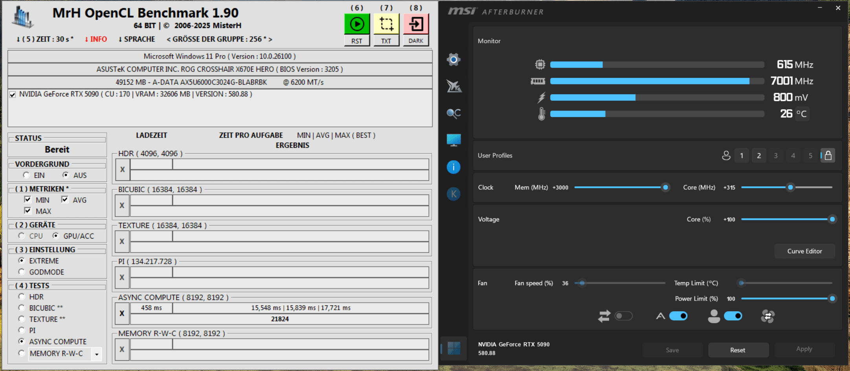Select EIN for Vordergrund
Screen dimensions: 850x371
tap(26, 175)
